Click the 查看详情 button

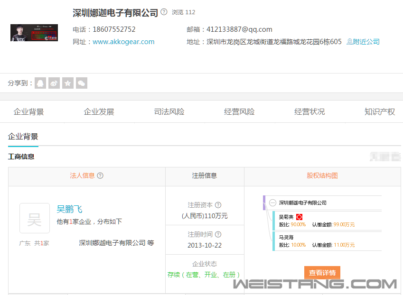point(322,273)
